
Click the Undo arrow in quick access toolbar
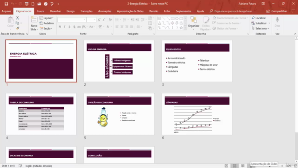[13, 4]
